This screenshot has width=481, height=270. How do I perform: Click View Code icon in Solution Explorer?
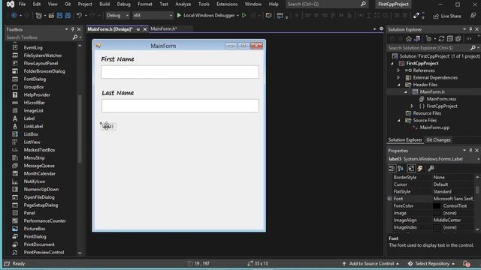point(469,39)
